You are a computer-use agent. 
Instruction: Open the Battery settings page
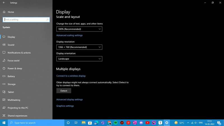[11, 76]
